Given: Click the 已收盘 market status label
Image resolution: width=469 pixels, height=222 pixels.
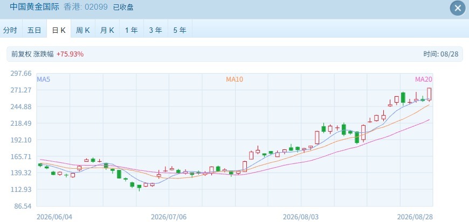Looking at the screenshot, I should [x=123, y=7].
